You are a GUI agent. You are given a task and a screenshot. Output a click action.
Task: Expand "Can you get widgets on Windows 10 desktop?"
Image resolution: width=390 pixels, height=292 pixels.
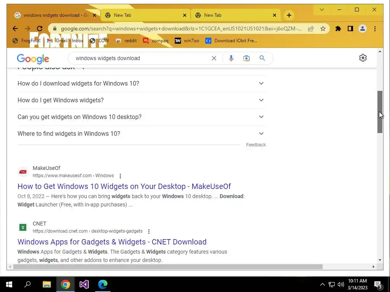coord(141,117)
